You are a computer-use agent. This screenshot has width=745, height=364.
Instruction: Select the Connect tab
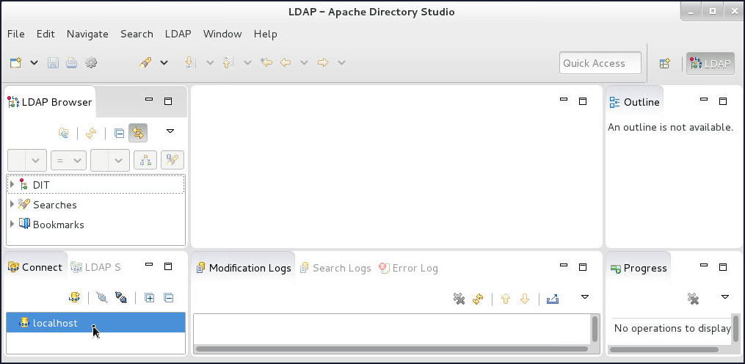[x=35, y=267]
